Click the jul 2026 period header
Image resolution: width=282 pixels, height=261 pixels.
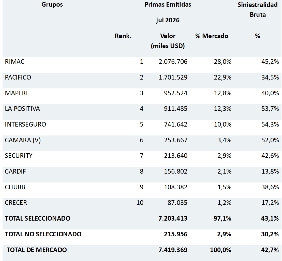click(x=168, y=20)
